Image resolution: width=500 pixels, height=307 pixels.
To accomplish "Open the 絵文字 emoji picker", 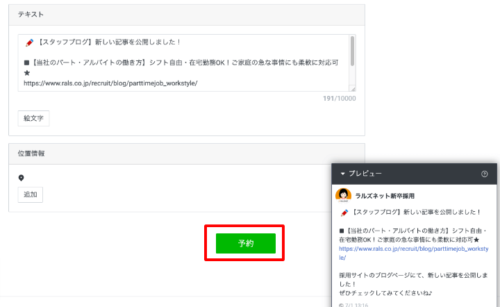I will [33, 118].
